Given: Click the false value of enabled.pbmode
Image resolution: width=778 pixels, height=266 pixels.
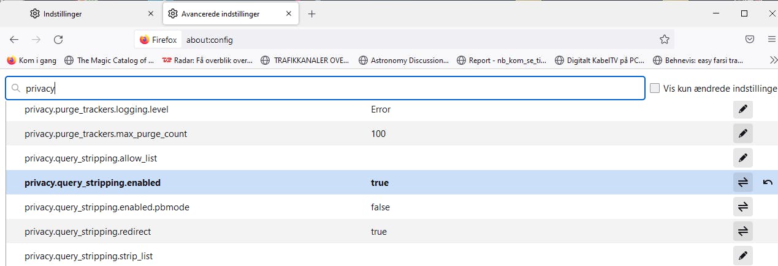Looking at the screenshot, I should 380,207.
